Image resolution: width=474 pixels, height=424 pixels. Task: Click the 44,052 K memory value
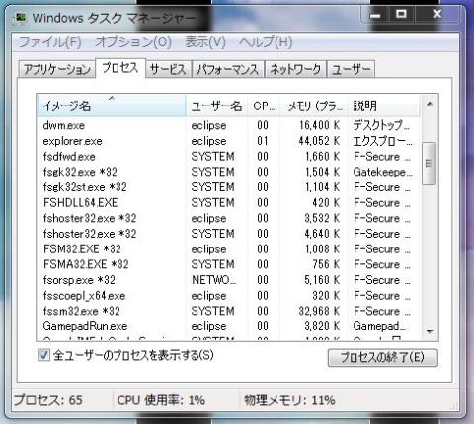click(319, 141)
